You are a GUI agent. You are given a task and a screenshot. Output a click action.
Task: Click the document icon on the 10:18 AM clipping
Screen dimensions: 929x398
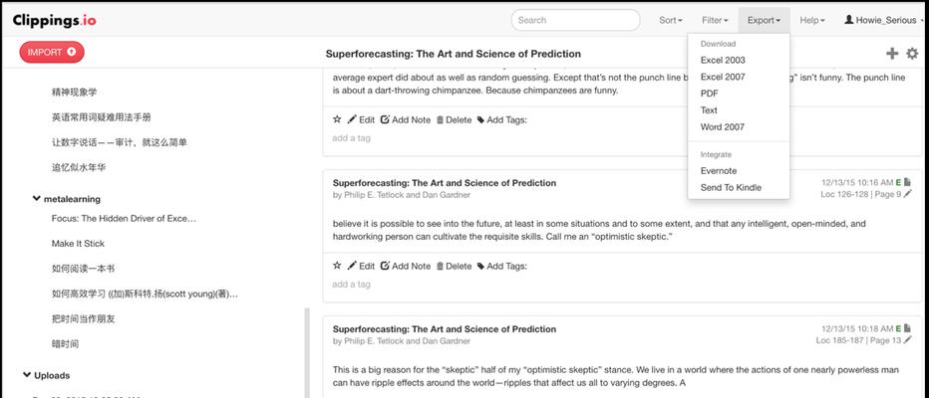pyautogui.click(x=908, y=328)
